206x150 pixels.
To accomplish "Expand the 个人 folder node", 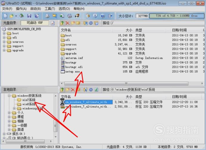I will [9, 112].
